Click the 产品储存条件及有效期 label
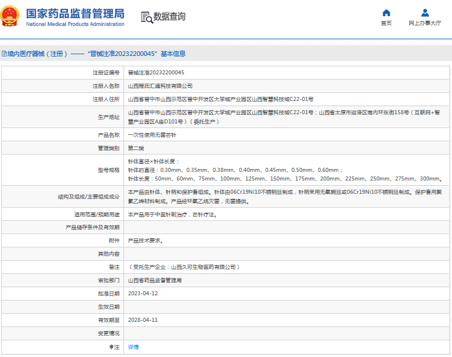452x357 pixels. coord(92,227)
